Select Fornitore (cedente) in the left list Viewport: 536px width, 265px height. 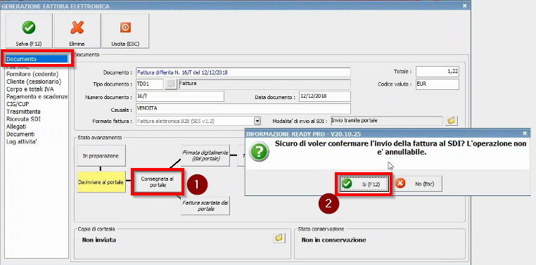pyautogui.click(x=32, y=74)
